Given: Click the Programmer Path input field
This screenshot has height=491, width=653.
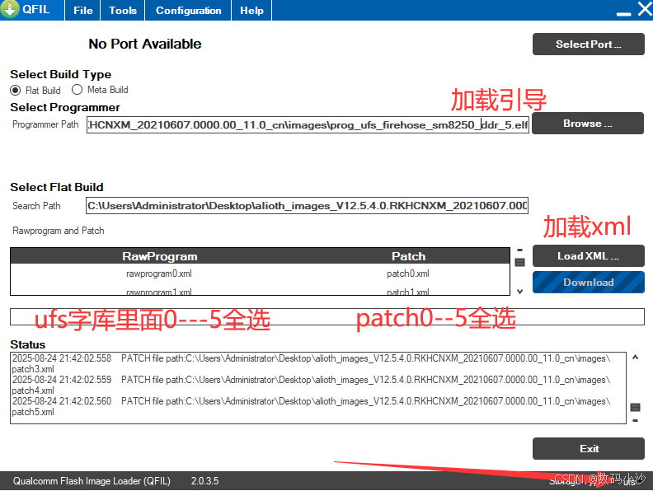Looking at the screenshot, I should pyautogui.click(x=308, y=125).
